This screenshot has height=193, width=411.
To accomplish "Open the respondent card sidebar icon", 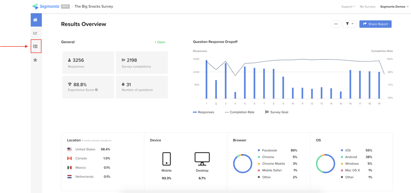I will [36, 46].
